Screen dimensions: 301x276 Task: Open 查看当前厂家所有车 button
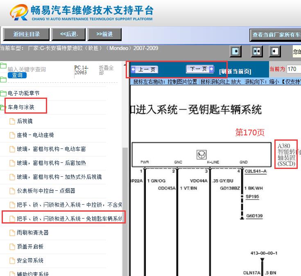[275, 35]
